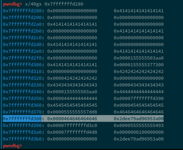Image resolution: width=183 pixels, height=150 pixels.
Task: Focus the empty pwndbg prompt at bottom
Action: tap(13, 146)
